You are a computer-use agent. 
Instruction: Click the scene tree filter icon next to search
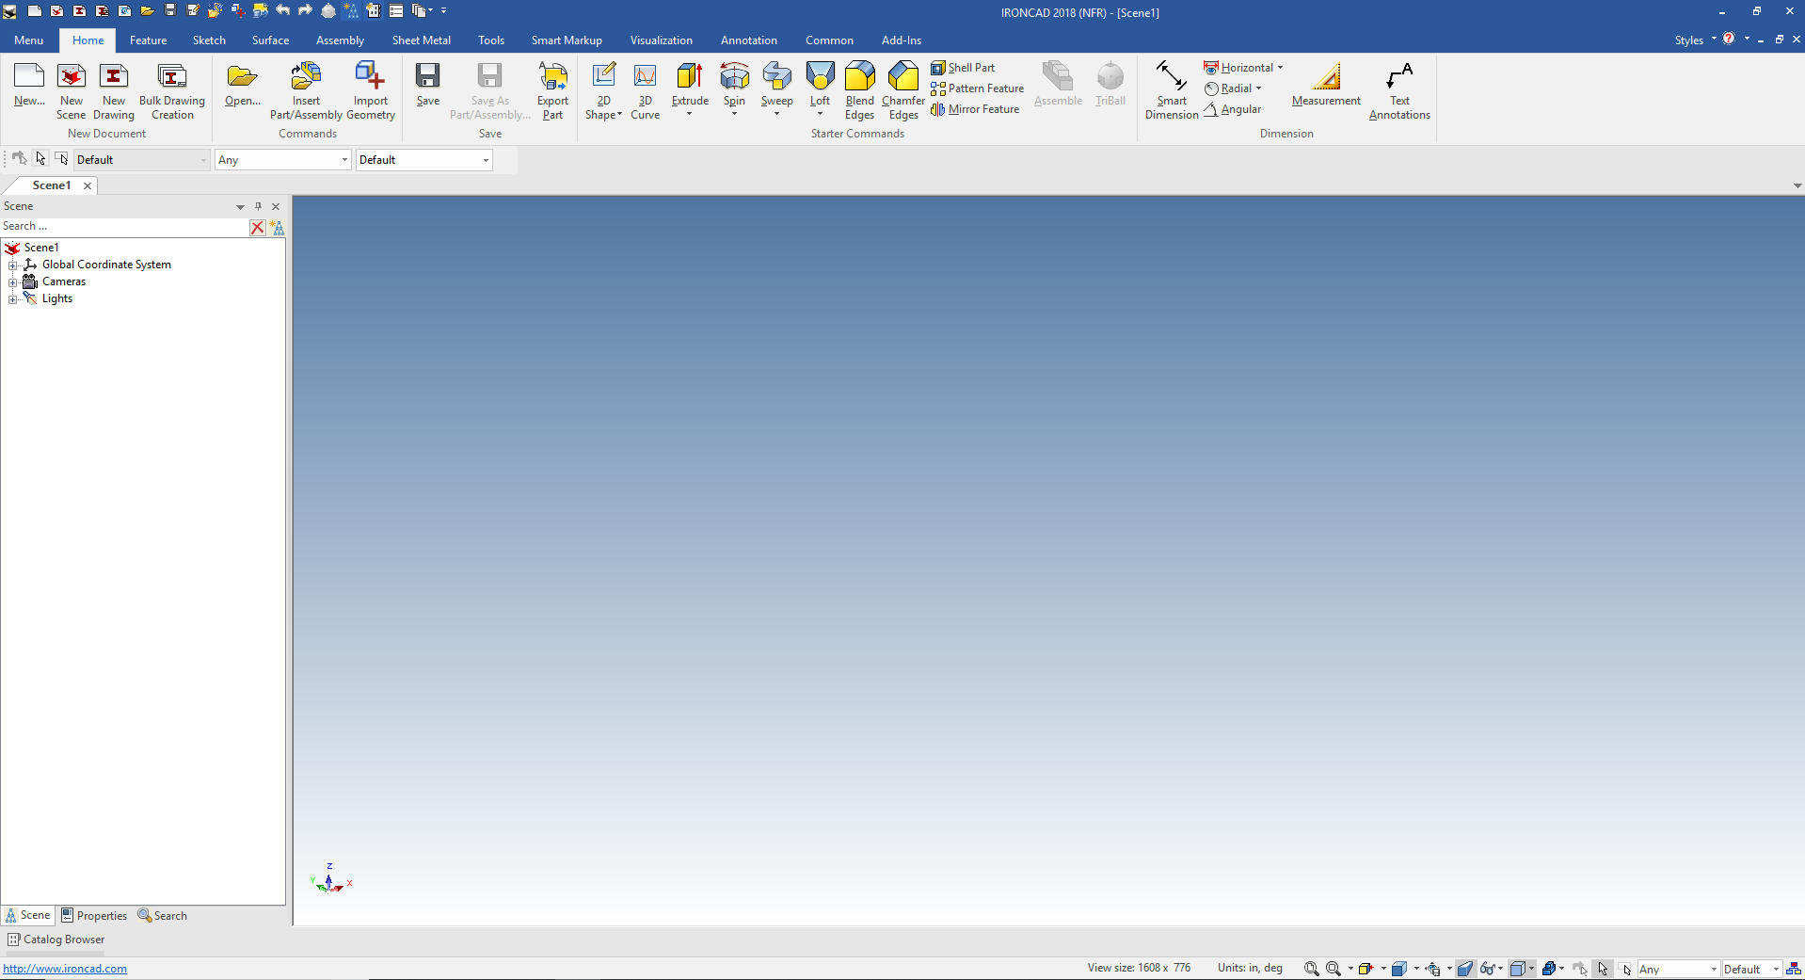tap(278, 227)
